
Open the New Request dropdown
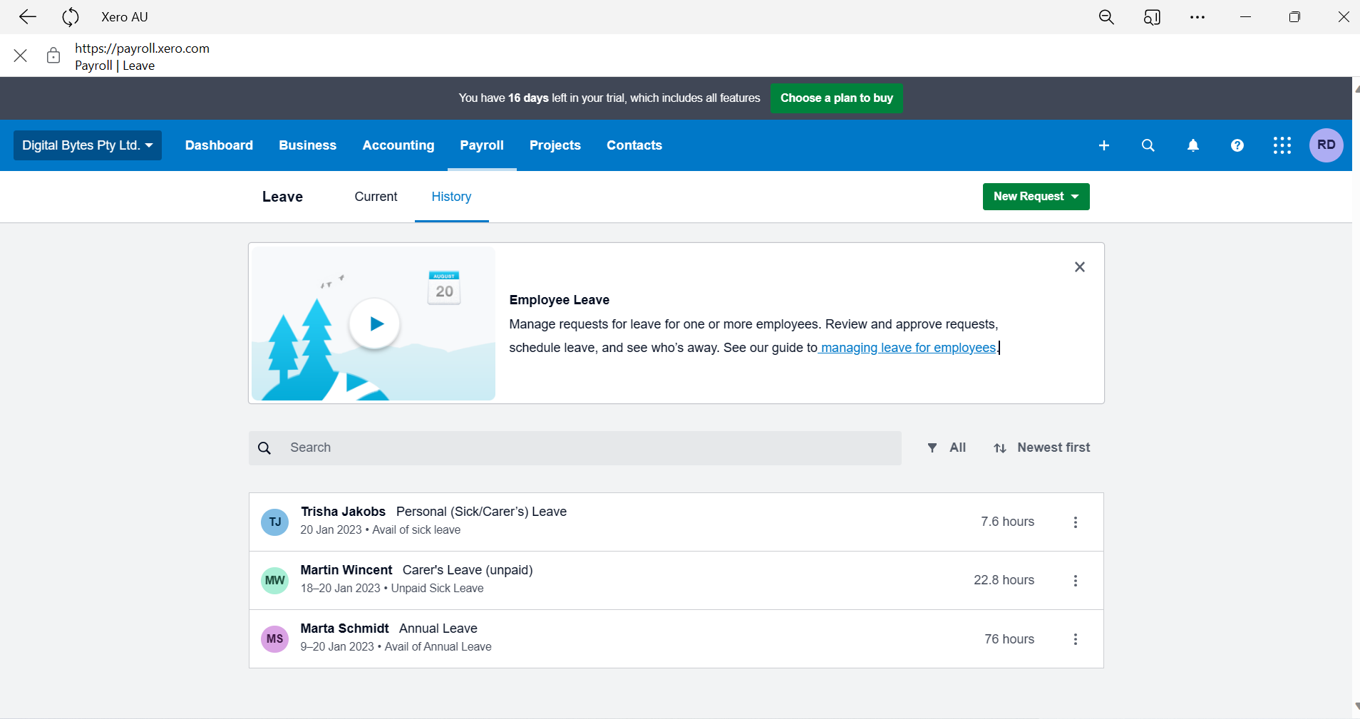pos(1036,197)
